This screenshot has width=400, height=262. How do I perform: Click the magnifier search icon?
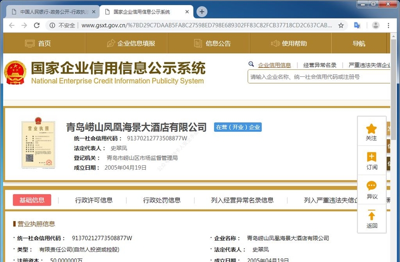[x=251, y=64]
